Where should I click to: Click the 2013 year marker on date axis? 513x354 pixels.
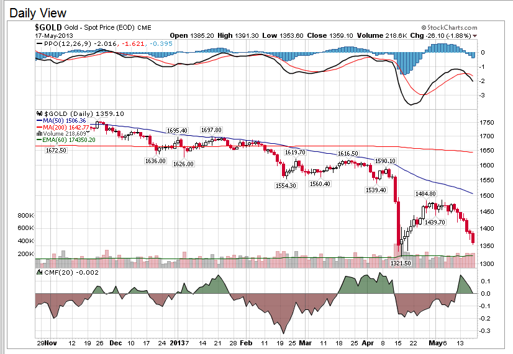178,342
